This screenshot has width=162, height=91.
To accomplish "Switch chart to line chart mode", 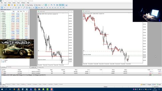I will [48, 5].
